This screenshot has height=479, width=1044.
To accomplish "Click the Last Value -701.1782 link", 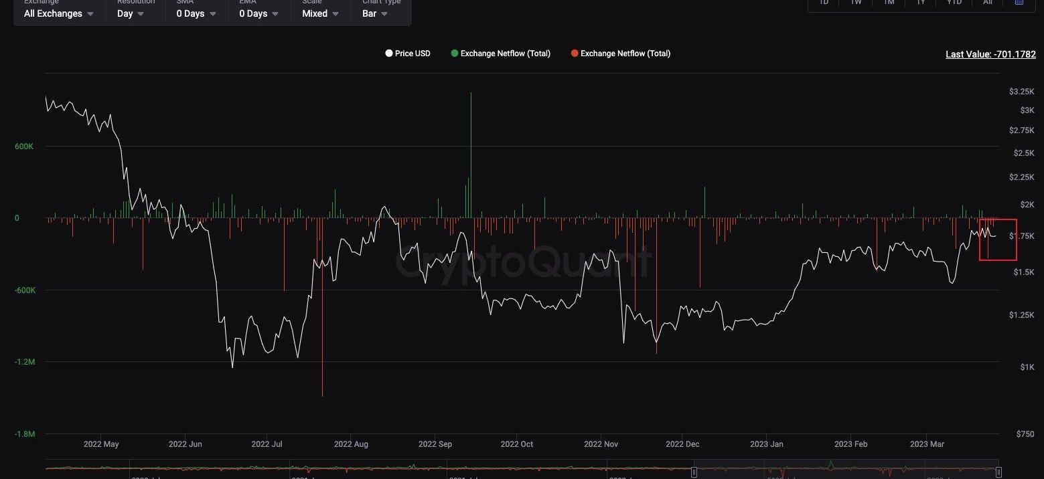I will tap(990, 54).
